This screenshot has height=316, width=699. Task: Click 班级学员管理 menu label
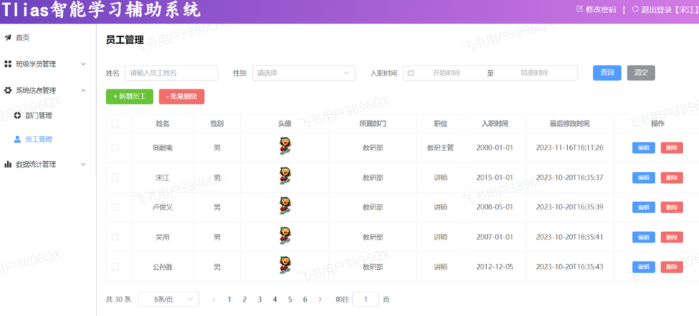(x=35, y=64)
